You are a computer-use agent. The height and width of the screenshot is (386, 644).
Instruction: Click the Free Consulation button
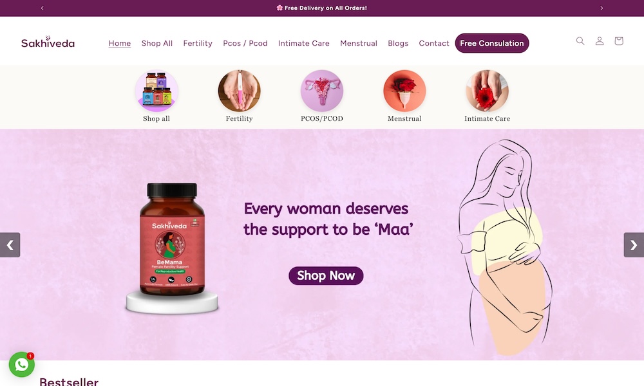[x=491, y=43]
